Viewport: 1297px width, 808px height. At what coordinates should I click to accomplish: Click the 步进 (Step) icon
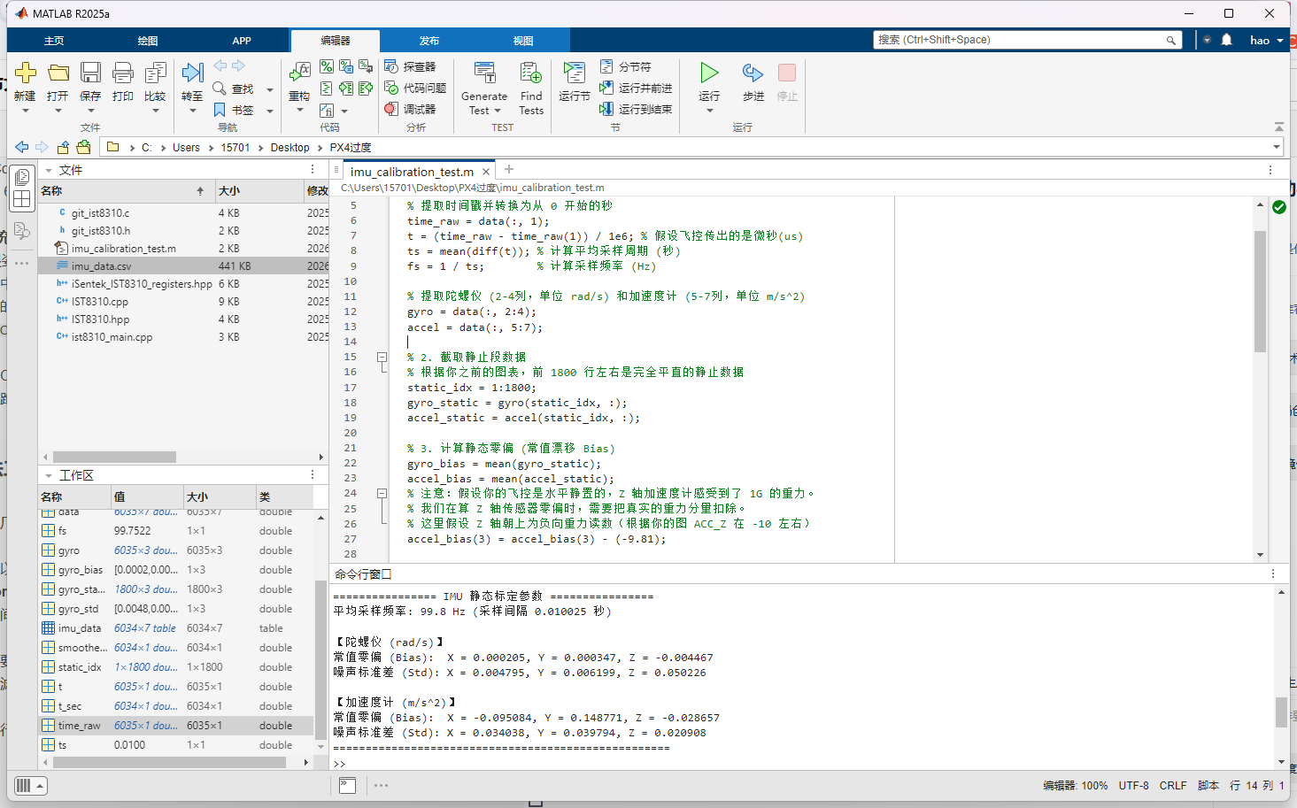pyautogui.click(x=753, y=73)
